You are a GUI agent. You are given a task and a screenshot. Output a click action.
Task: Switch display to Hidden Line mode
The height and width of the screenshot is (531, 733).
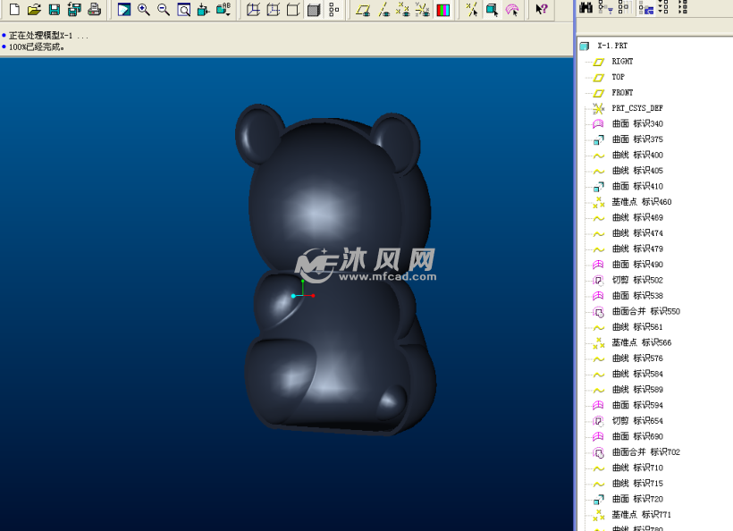[274, 9]
